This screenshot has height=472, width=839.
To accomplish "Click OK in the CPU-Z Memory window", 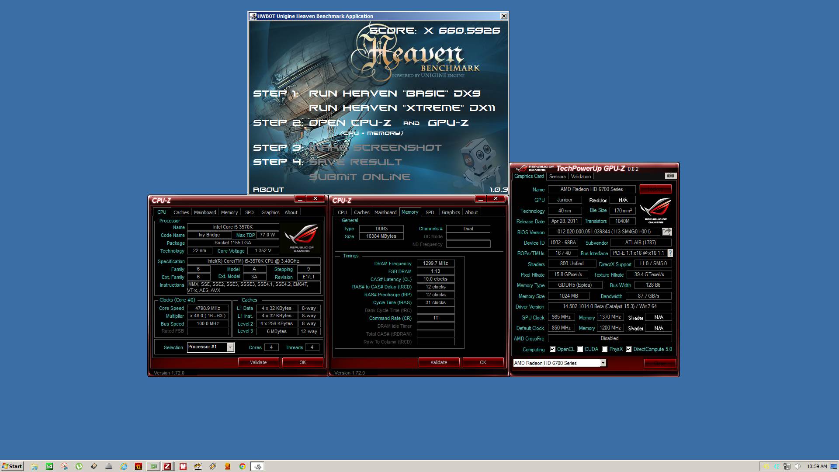I will [x=483, y=362].
